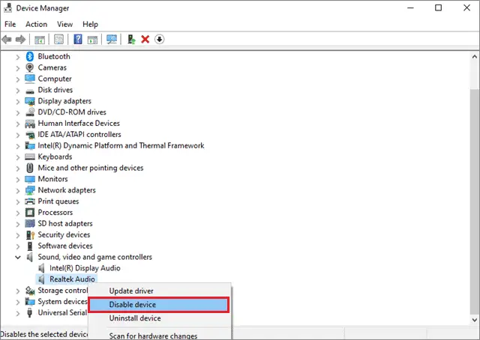
Task: Open the Help menu
Action: 90,24
